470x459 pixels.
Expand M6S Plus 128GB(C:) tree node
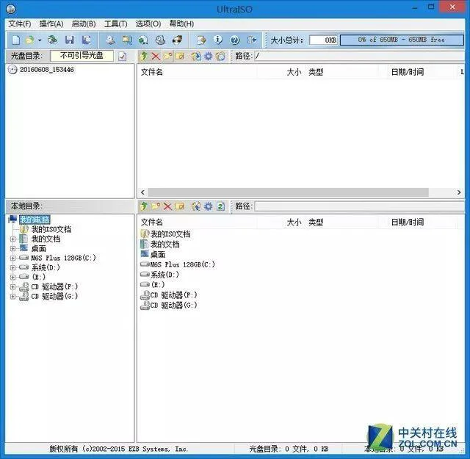point(12,258)
